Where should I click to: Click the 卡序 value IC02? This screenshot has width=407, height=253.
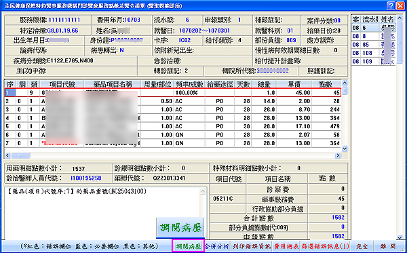185,41
